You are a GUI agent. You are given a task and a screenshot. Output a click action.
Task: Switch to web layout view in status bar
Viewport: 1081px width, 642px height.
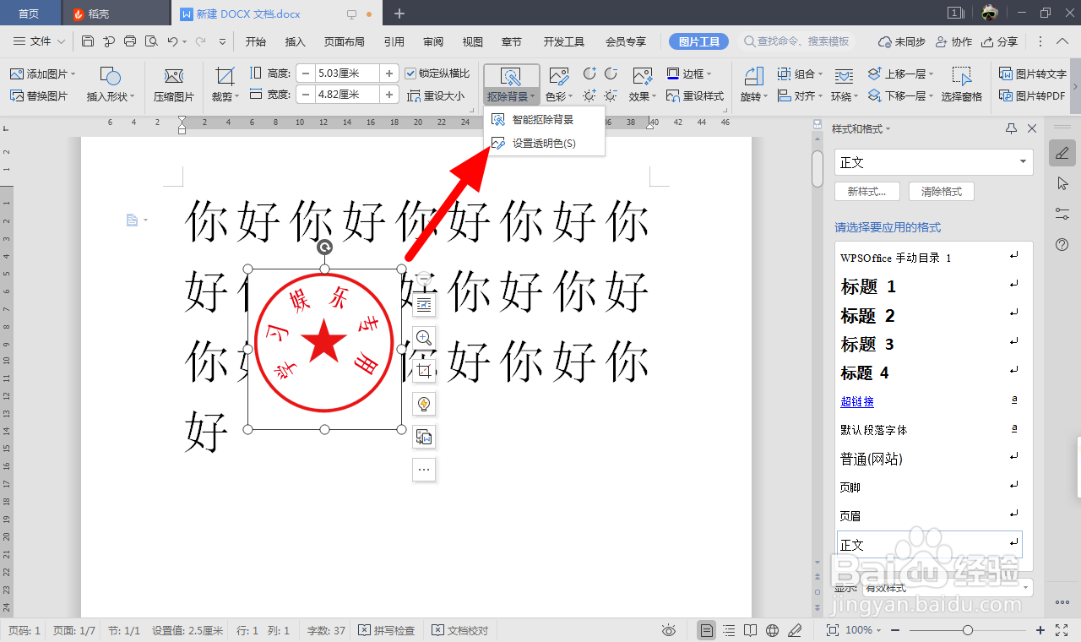pyautogui.click(x=773, y=630)
